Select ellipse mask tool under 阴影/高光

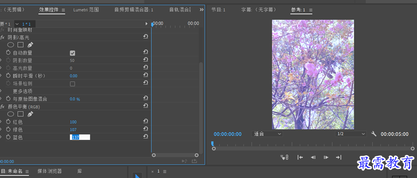coord(11,45)
